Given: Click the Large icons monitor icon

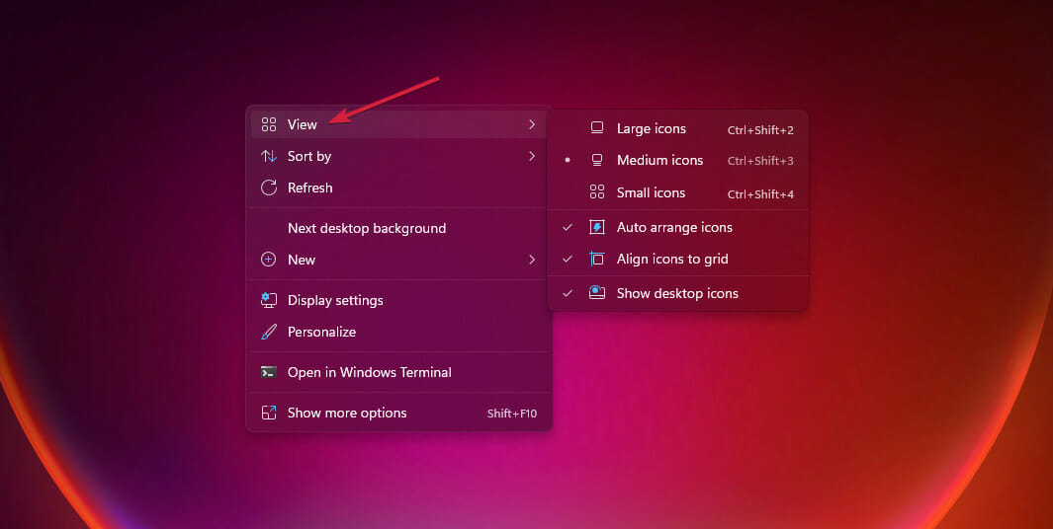Looking at the screenshot, I should pyautogui.click(x=597, y=128).
